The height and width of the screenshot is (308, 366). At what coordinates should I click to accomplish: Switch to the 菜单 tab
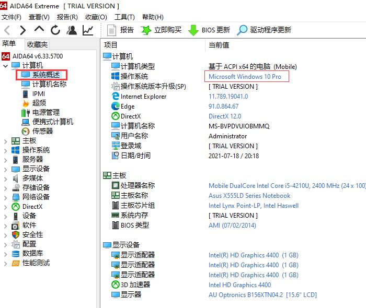click(x=9, y=43)
